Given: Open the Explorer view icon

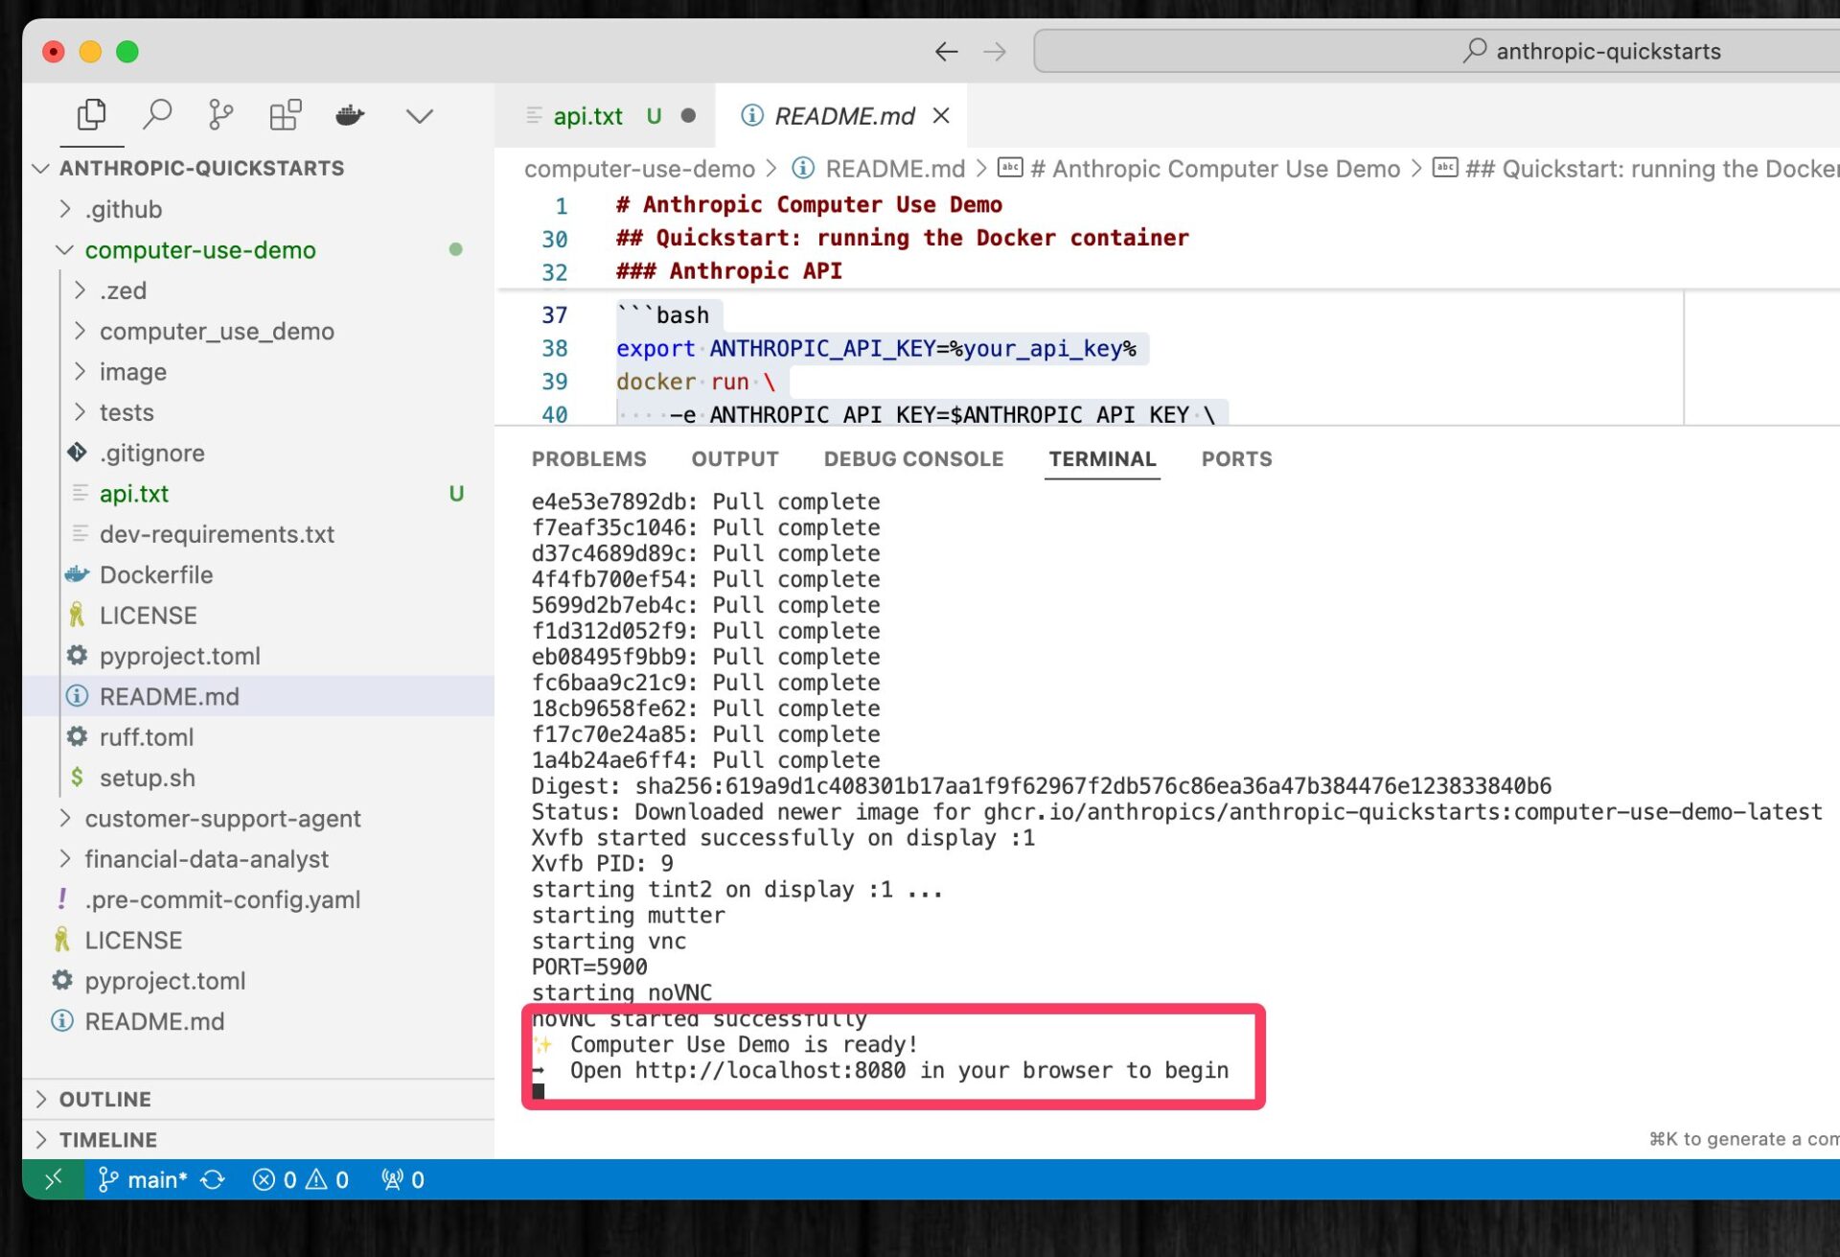Looking at the screenshot, I should (92, 115).
